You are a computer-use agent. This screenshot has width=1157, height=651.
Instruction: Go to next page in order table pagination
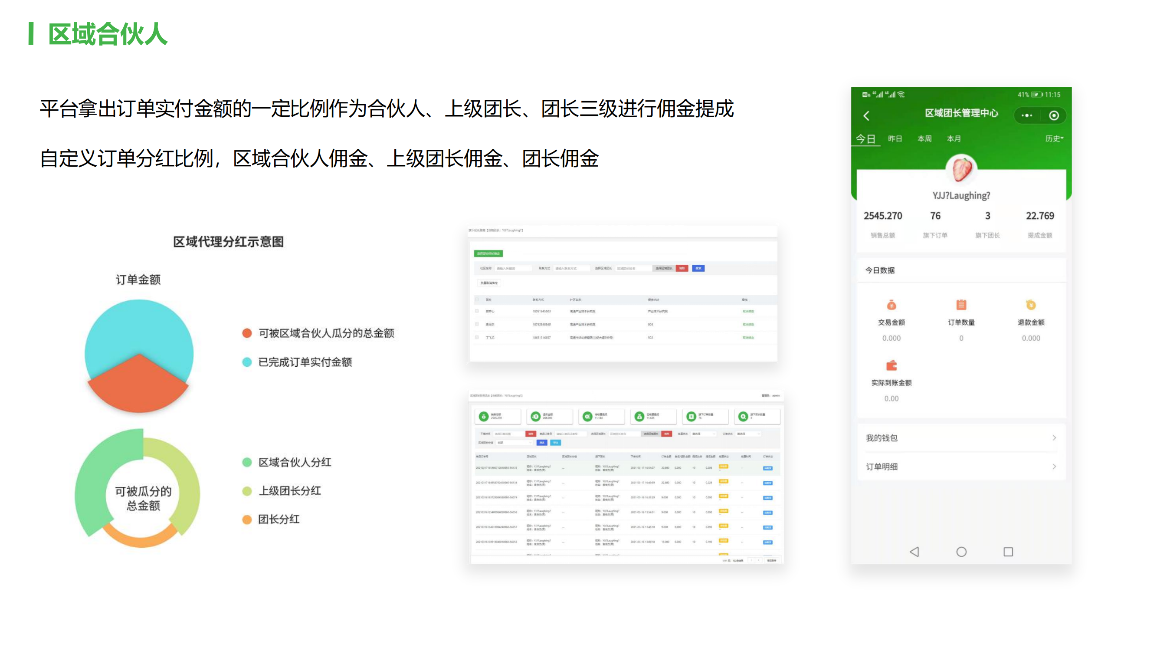click(759, 560)
